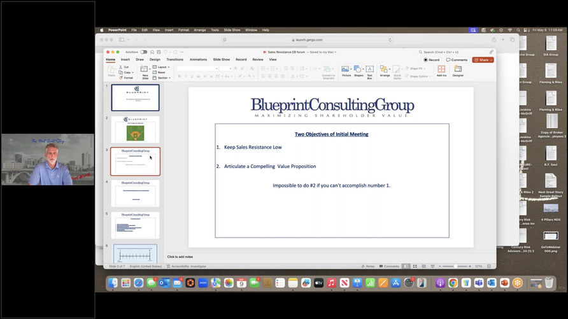Click the Record button
Viewport: 568px width, 319px height.
click(x=432, y=60)
